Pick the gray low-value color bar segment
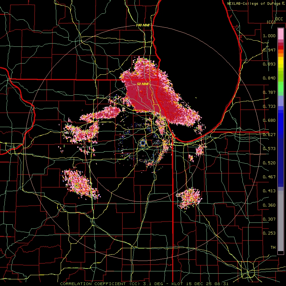 (281, 221)
